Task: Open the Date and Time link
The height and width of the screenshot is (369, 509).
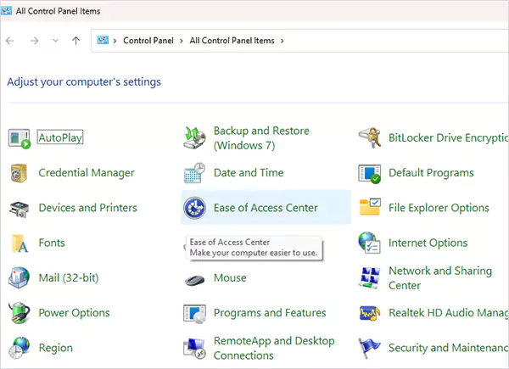Action: pyautogui.click(x=249, y=173)
